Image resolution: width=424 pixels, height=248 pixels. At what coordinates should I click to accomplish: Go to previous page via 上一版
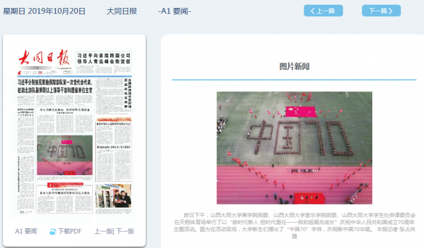(x=104, y=231)
